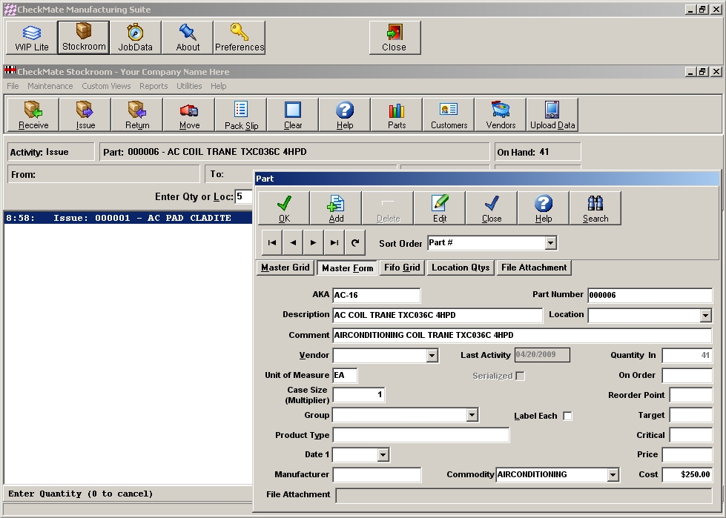Open the Reports menu
Viewport: 726px width, 518px height.
pyautogui.click(x=154, y=86)
